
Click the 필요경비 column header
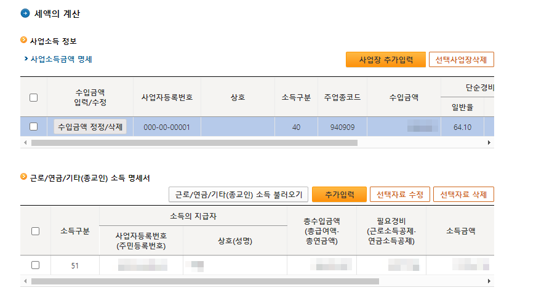click(x=391, y=231)
